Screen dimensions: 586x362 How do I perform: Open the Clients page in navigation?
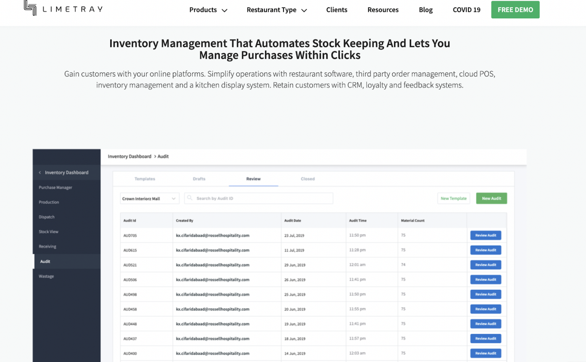tap(336, 10)
